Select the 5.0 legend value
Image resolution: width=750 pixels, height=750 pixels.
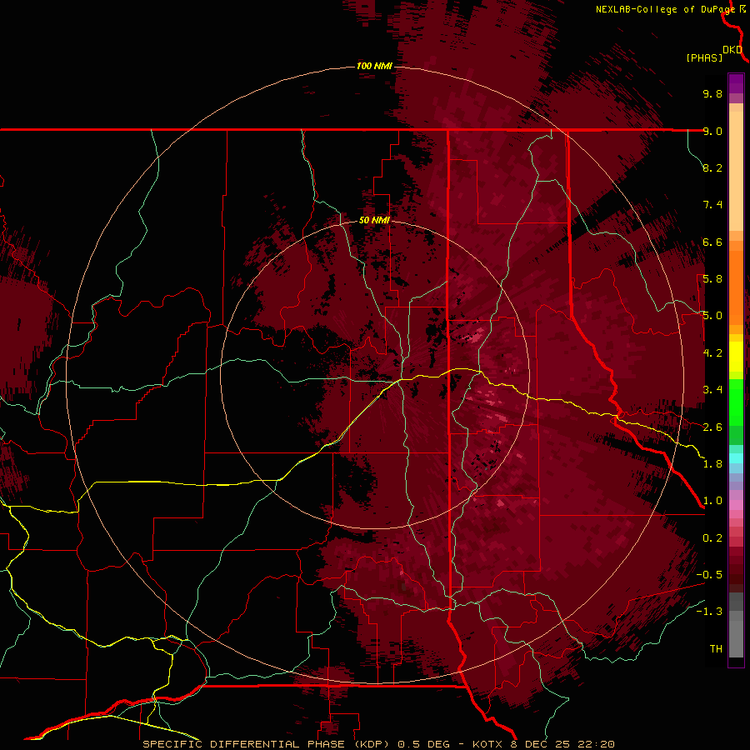tap(712, 316)
